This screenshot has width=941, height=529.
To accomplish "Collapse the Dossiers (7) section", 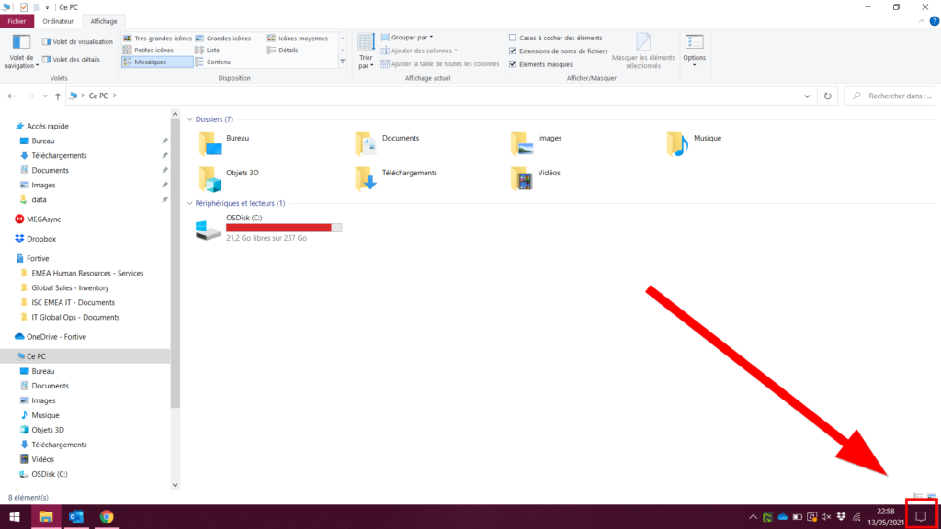I will click(190, 119).
